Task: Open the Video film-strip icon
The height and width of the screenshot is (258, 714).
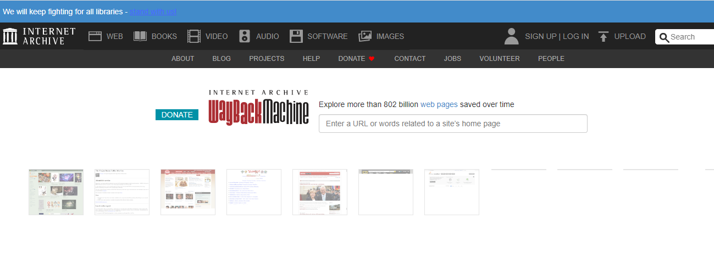Action: click(x=194, y=36)
